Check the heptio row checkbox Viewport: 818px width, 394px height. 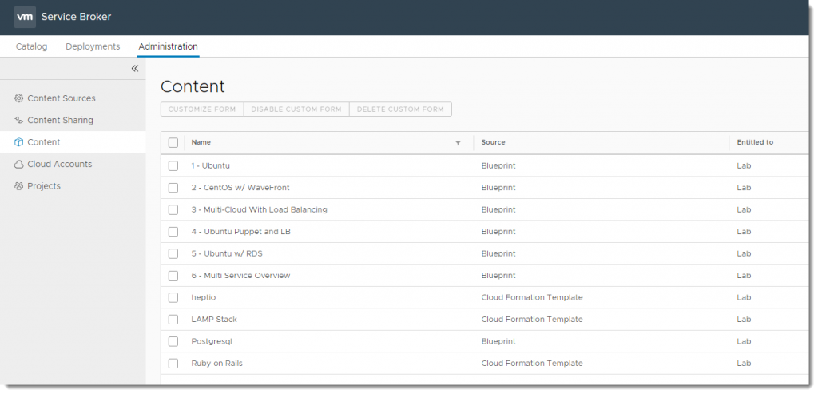173,297
